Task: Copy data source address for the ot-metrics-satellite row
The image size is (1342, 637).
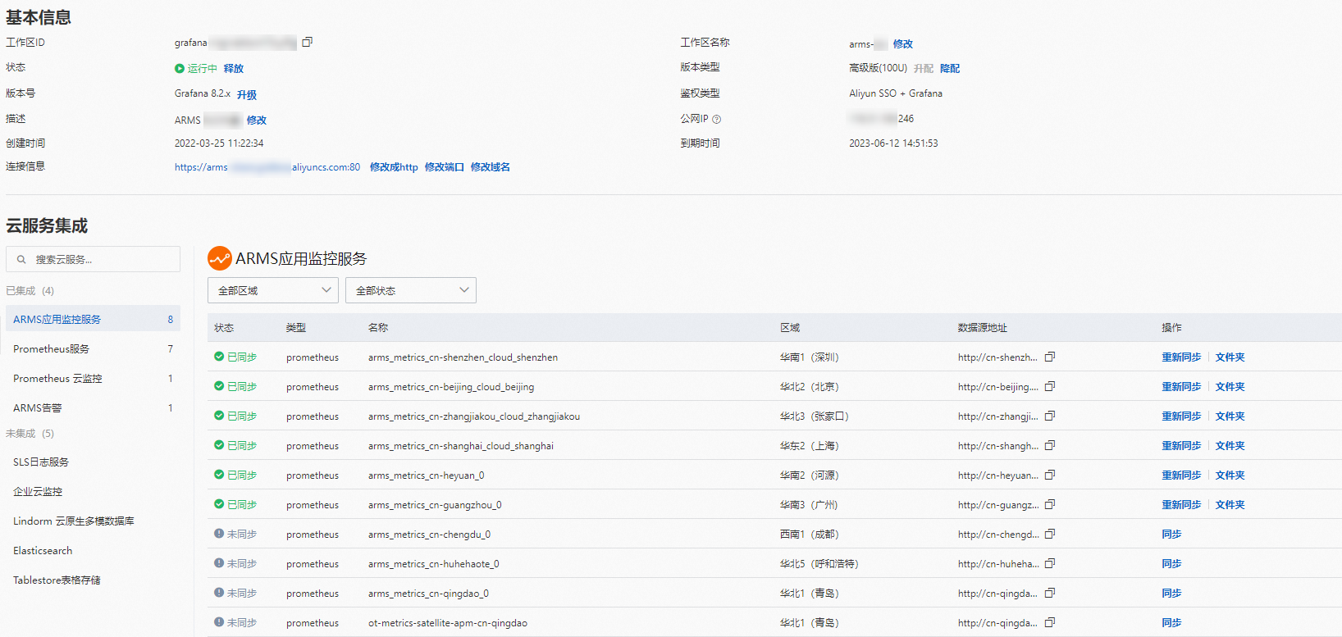Action: (x=1050, y=622)
